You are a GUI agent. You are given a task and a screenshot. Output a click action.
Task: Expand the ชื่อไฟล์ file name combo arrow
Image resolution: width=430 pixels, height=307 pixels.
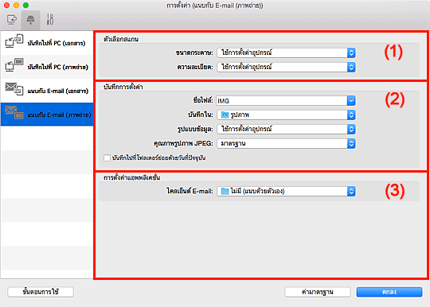(x=351, y=101)
